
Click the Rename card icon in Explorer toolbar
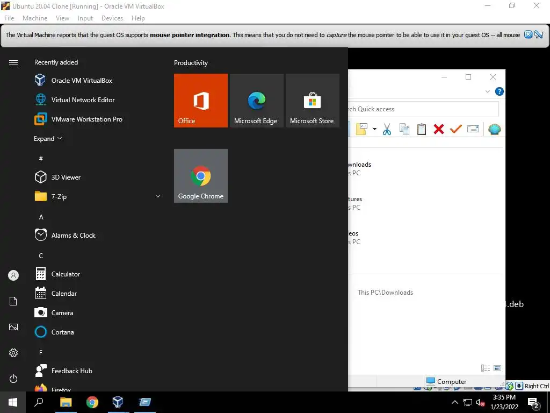473,129
